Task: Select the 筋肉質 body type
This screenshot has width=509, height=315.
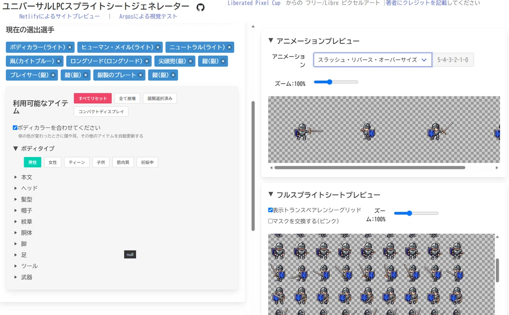Action: [x=123, y=162]
